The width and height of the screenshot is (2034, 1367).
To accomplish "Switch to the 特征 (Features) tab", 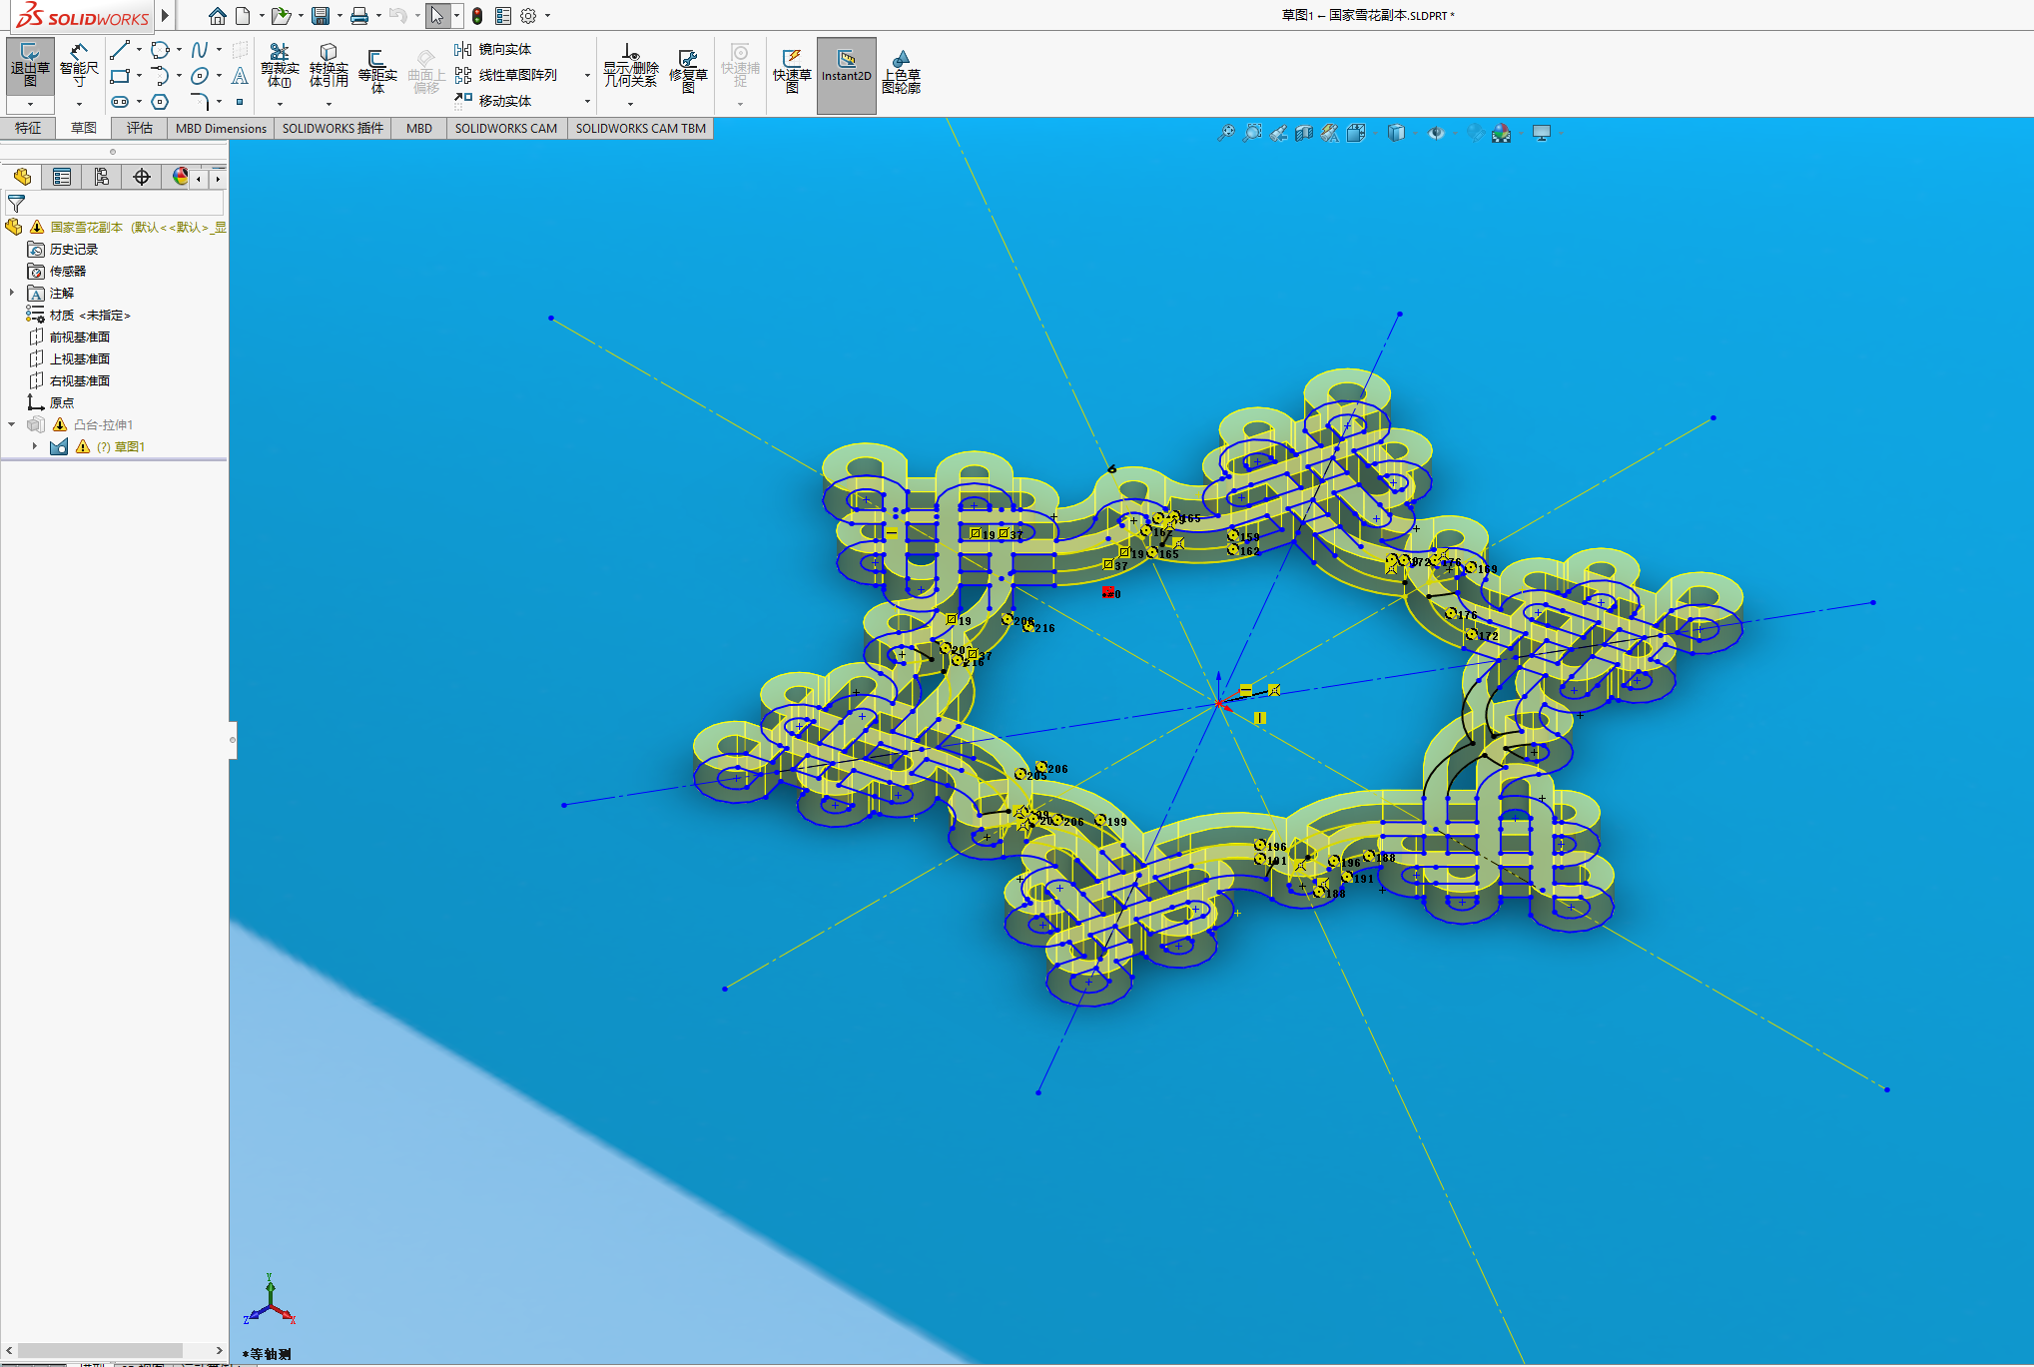I will click(28, 128).
